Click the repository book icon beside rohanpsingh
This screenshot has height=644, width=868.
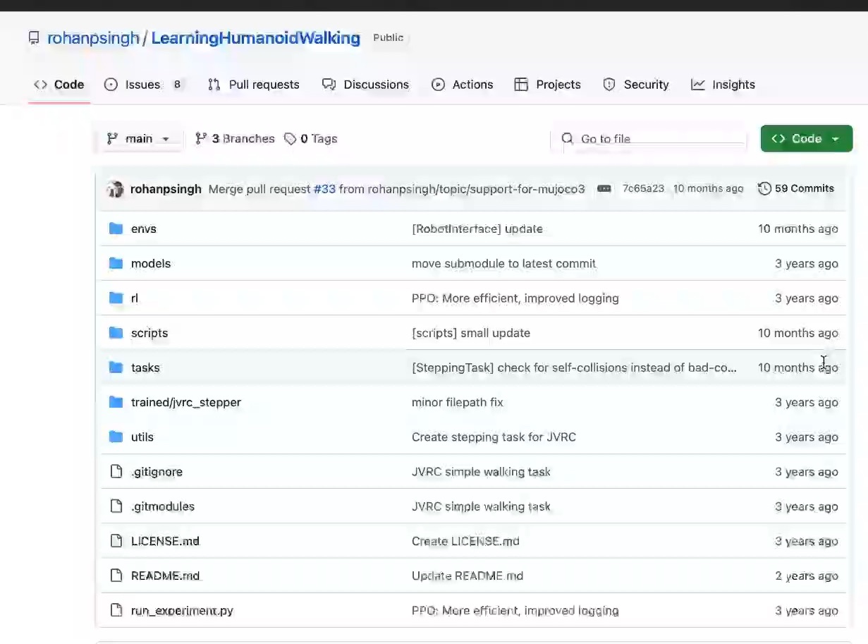(x=34, y=38)
